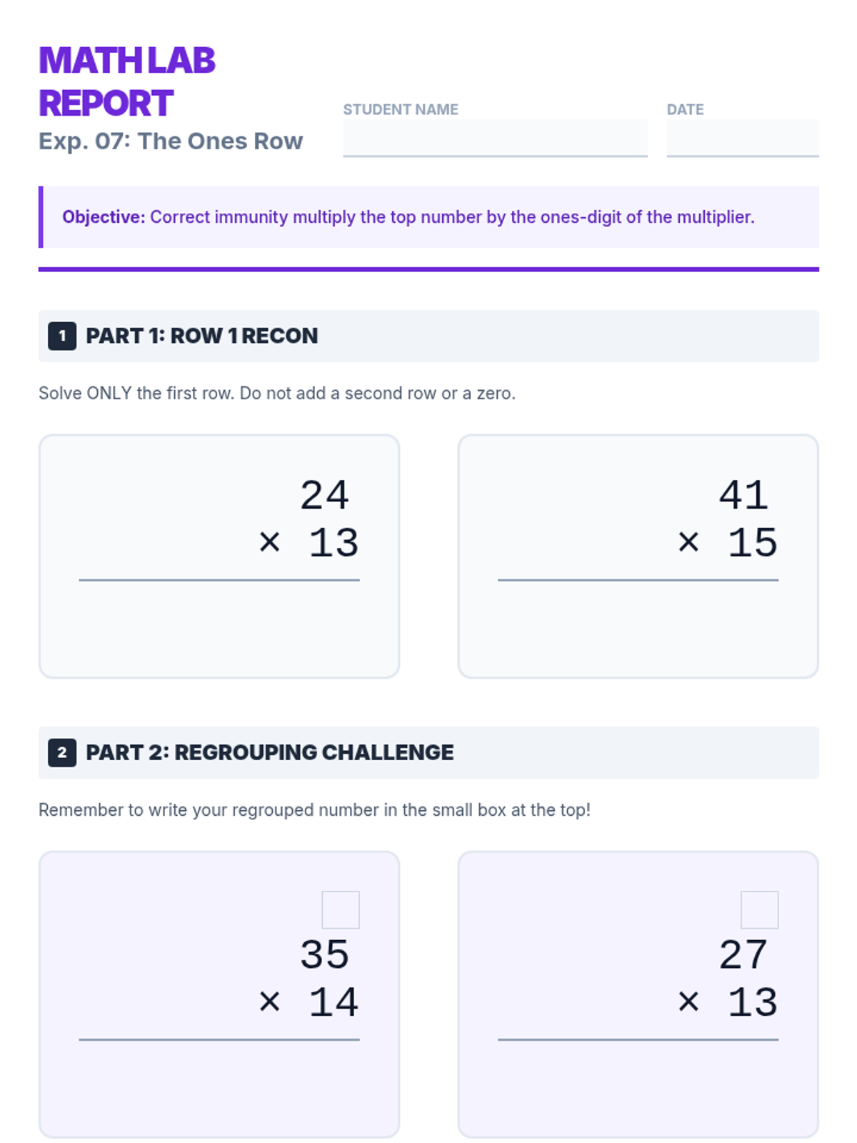Screen dimensions: 857x1143
Task: Click the multiplication sign beside 15
Action: pos(688,542)
